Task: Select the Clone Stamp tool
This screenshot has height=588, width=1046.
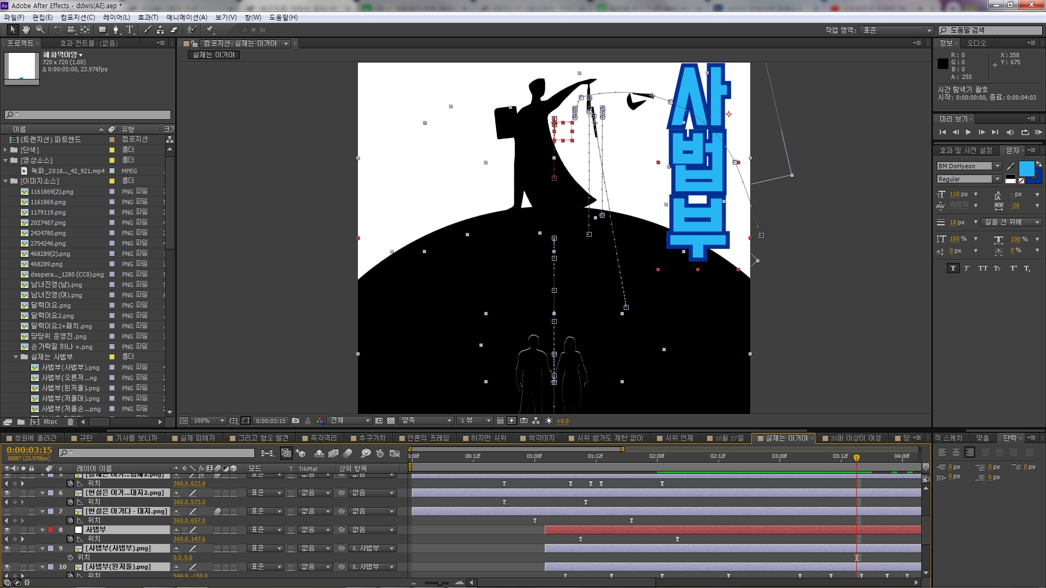Action: [160, 29]
